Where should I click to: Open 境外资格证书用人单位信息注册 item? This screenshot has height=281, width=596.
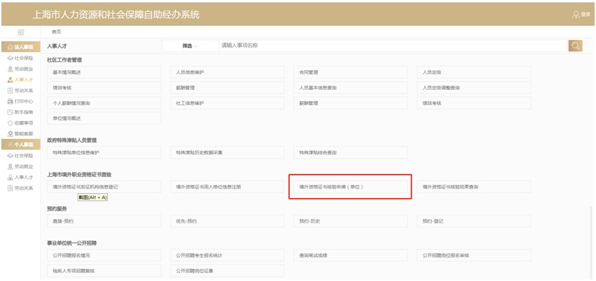(x=227, y=187)
